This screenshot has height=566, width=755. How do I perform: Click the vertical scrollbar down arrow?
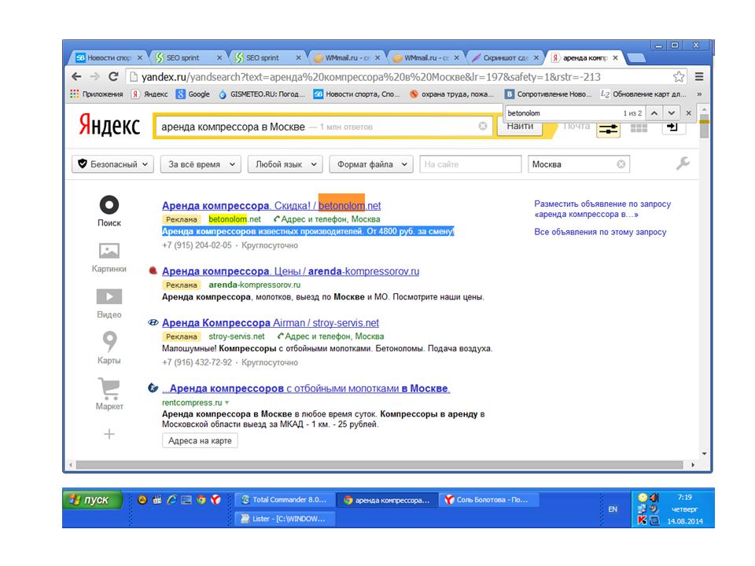pyautogui.click(x=704, y=454)
